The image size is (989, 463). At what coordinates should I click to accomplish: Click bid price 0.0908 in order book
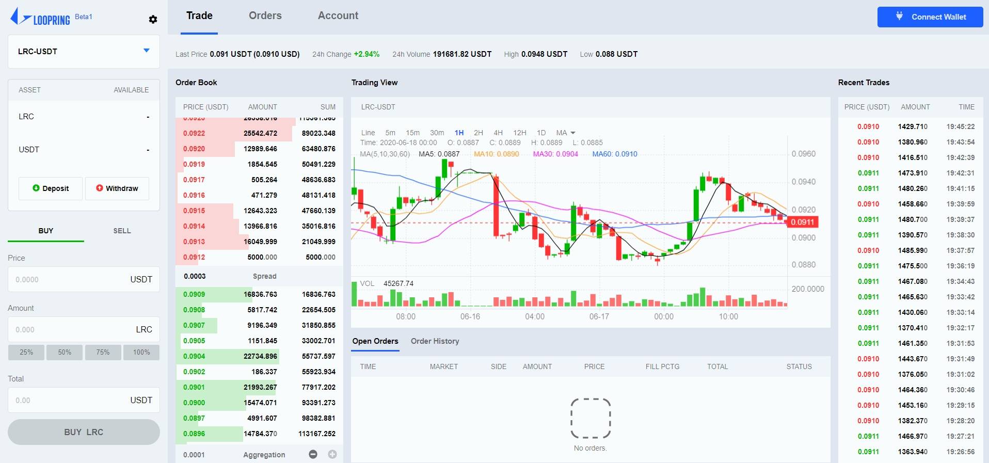click(x=194, y=310)
